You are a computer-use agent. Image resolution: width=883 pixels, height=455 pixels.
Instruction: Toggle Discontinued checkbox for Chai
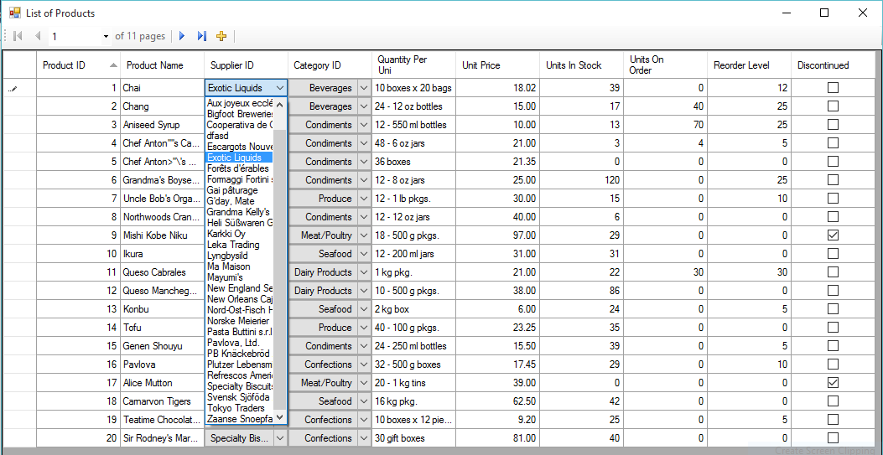tap(833, 88)
